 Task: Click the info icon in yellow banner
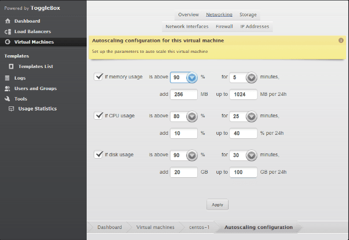[x=341, y=41]
